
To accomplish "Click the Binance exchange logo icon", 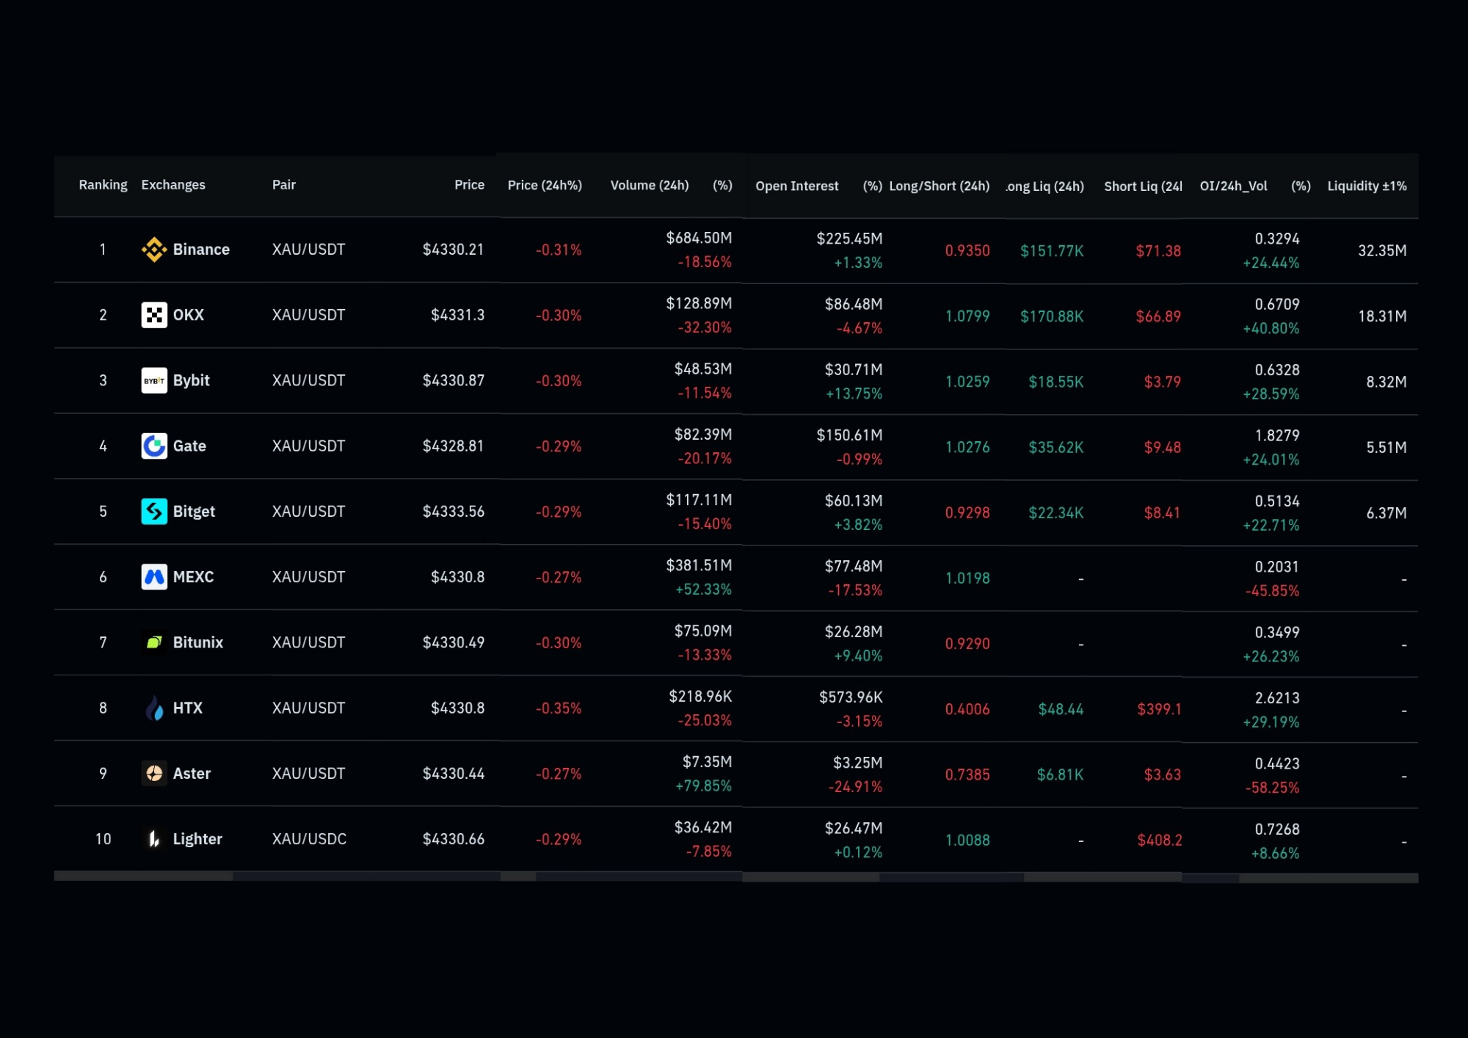I will (x=154, y=250).
